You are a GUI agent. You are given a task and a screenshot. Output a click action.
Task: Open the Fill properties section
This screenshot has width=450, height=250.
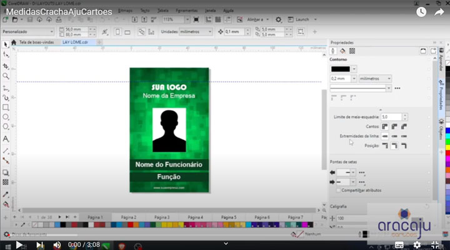click(x=342, y=51)
